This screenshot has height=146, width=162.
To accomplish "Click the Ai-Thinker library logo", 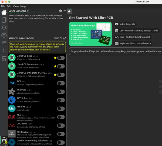I will (x=12, y=100).
